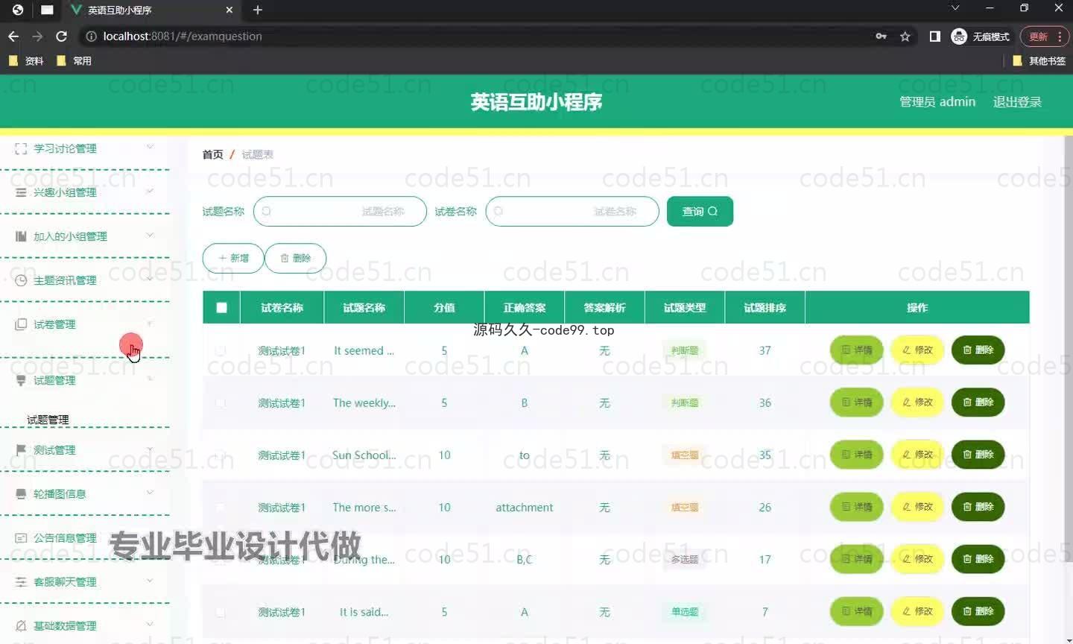Click 修改 for the attachment row

point(917,507)
